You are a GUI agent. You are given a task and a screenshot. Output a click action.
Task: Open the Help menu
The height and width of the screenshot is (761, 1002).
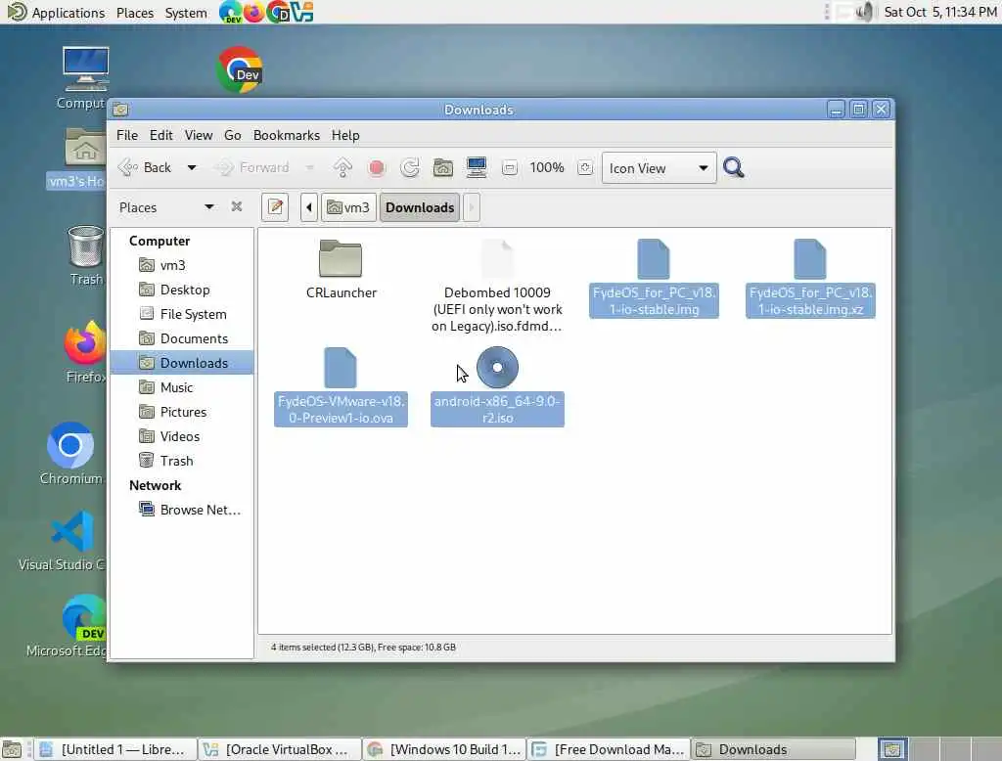coord(345,135)
